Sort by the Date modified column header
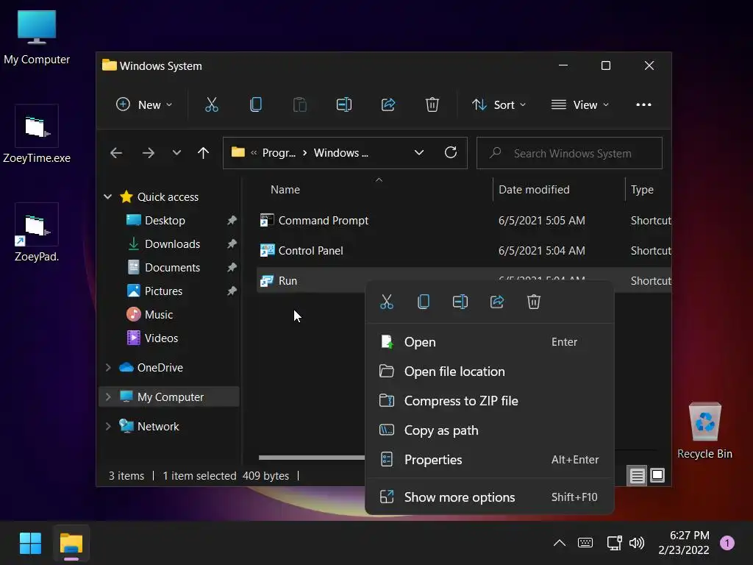The height and width of the screenshot is (565, 753). click(x=559, y=189)
